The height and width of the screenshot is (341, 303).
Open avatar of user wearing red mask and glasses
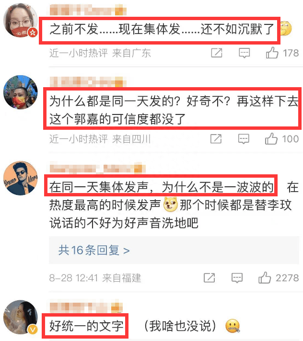click(21, 20)
